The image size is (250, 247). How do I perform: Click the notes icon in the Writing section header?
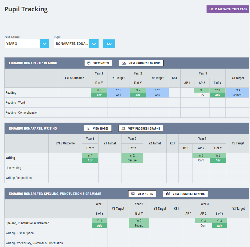point(88,128)
